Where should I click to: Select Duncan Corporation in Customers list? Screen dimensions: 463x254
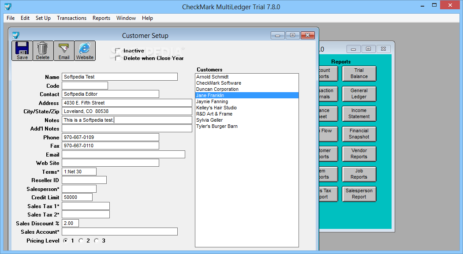247,89
